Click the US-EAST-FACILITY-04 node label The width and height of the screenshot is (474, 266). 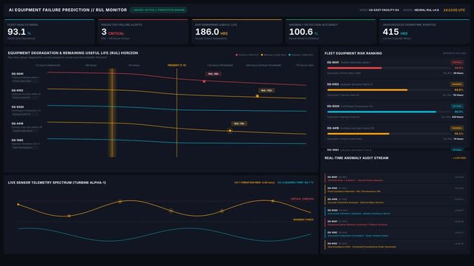(384, 10)
